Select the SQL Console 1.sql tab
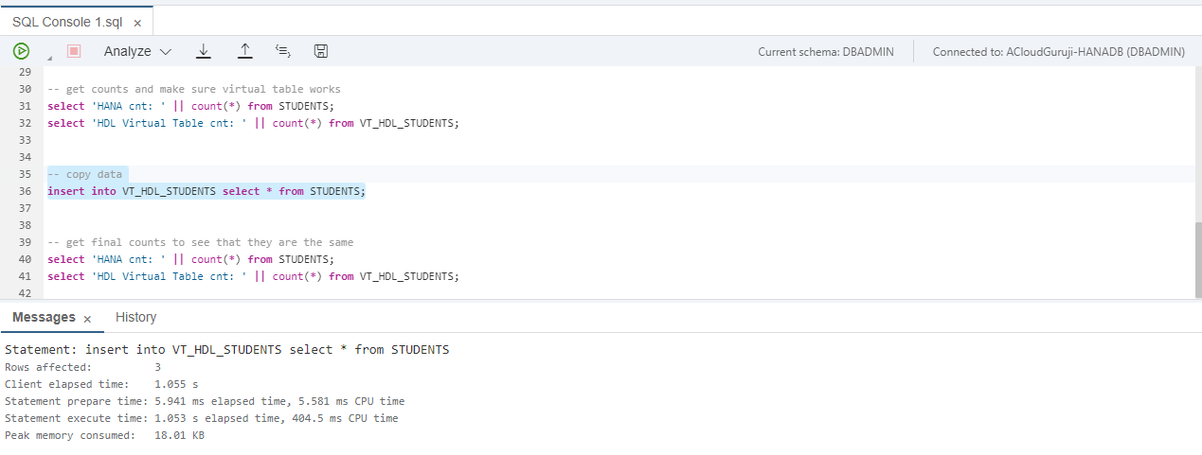The height and width of the screenshot is (455, 1202). [x=63, y=22]
